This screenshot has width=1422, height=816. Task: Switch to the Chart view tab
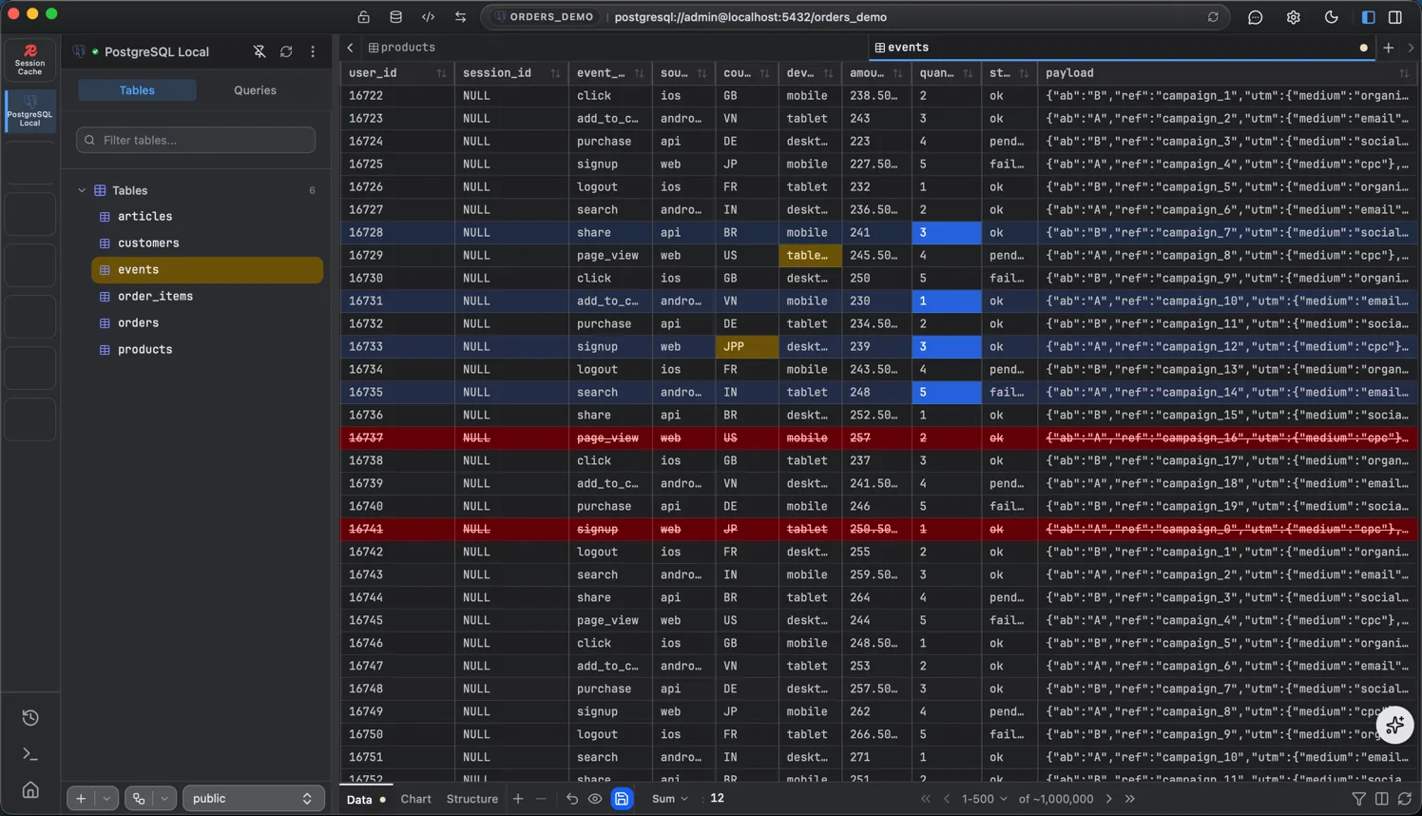tap(415, 799)
